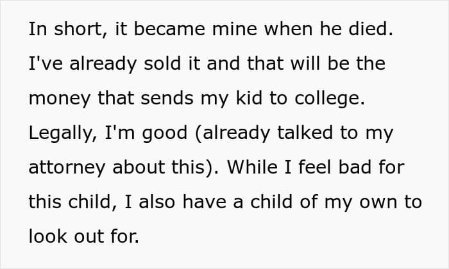Screen dimensions: 449x269
Task: Click the word 'good' in fourth line
Action: point(165,133)
